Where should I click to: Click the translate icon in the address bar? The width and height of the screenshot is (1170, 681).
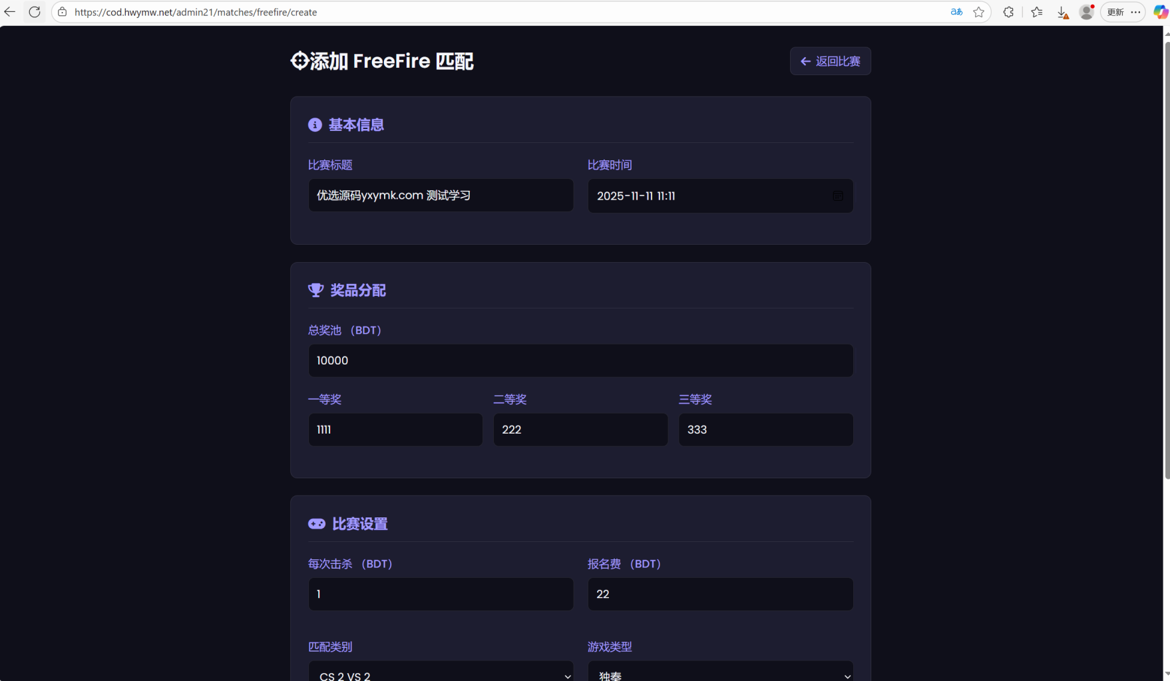(x=956, y=11)
